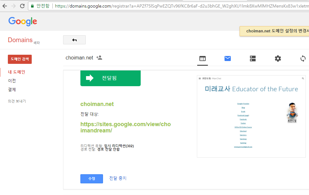Select 결제 in sidebar

(x=12, y=90)
